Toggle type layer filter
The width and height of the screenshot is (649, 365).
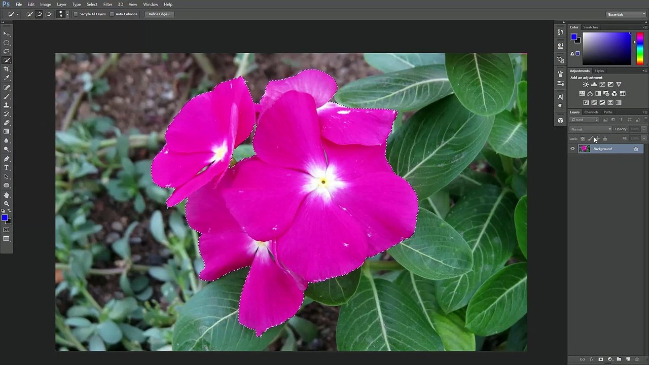click(x=621, y=120)
